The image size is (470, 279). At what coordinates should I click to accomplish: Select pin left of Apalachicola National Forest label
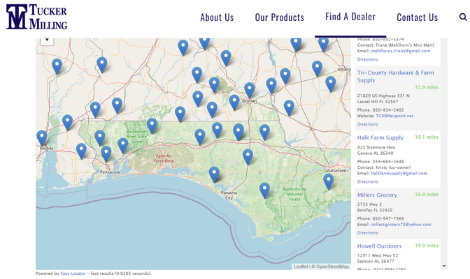click(264, 191)
